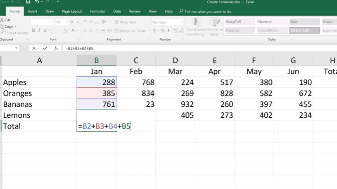
Task: Open Insert Function with the fx icon
Action: (x=56, y=48)
